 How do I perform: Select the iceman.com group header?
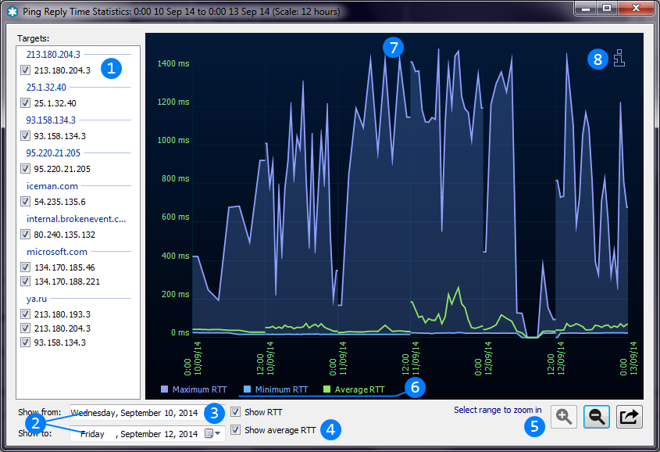click(x=52, y=186)
